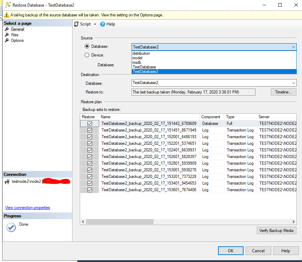Open the Timeline dialog

tap(283, 92)
